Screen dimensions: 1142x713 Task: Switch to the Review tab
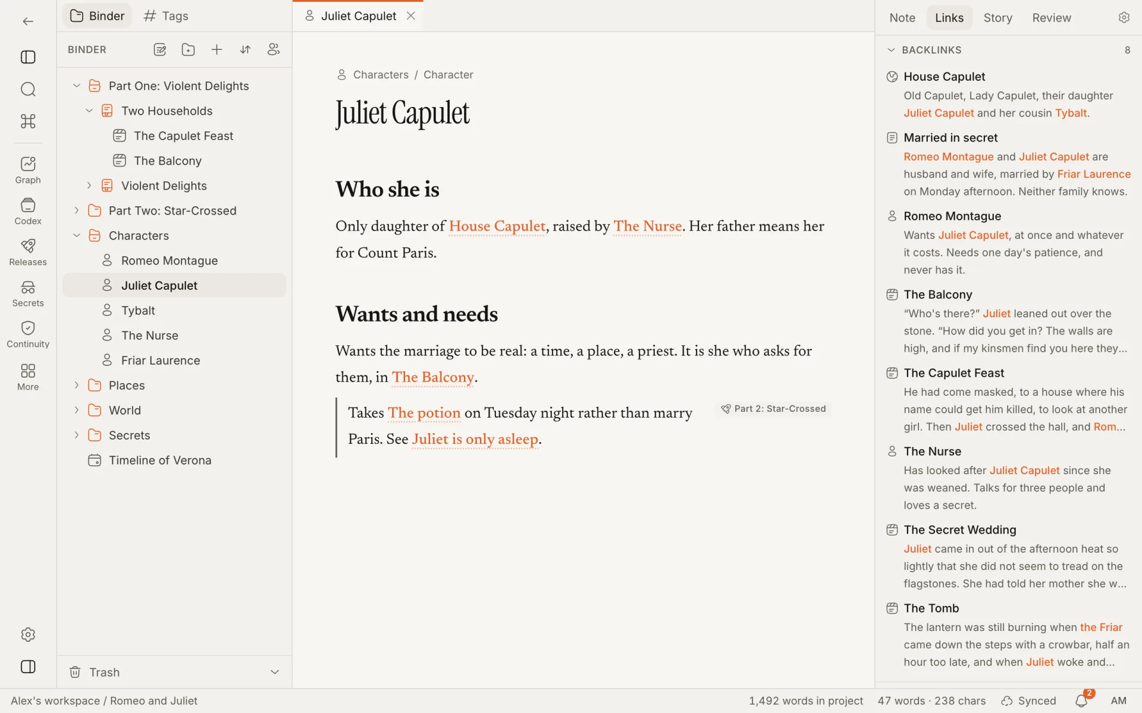[1051, 18]
